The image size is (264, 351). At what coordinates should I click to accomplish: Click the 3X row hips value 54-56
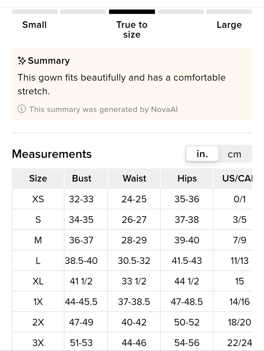[187, 343]
